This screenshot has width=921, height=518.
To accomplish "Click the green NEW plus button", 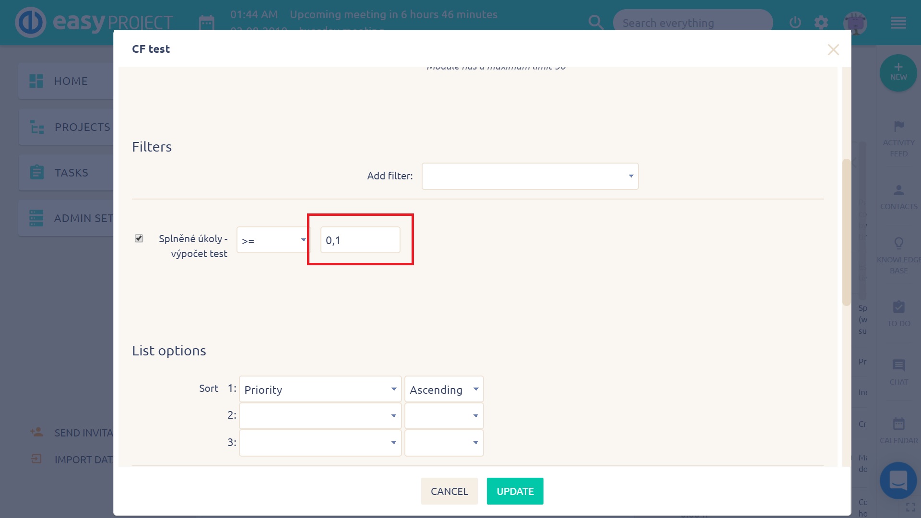I will pyautogui.click(x=898, y=72).
